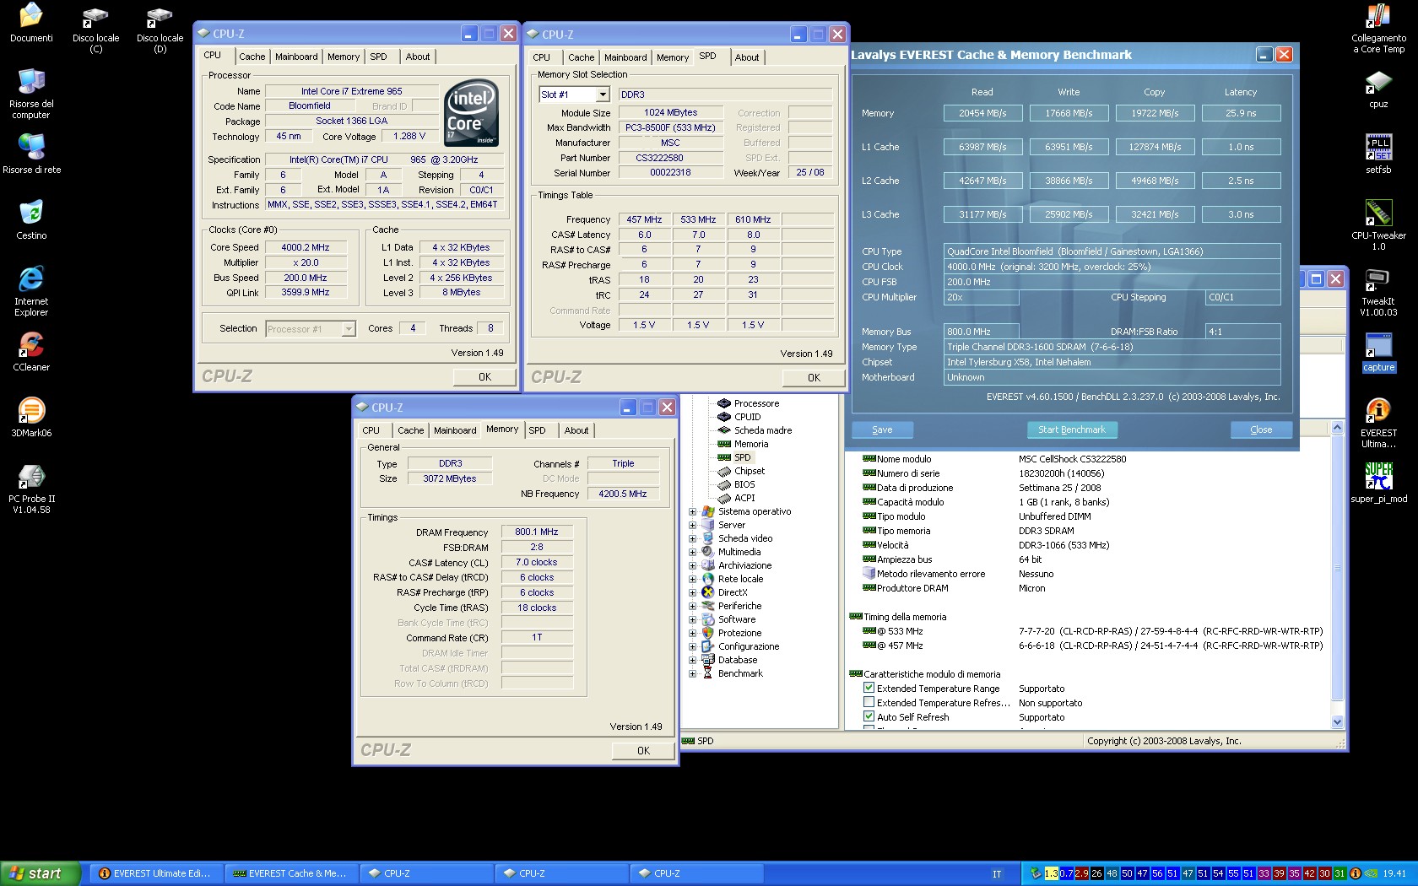Launch Internet Explorer from desktop
This screenshot has width=1418, height=886.
tap(31, 291)
